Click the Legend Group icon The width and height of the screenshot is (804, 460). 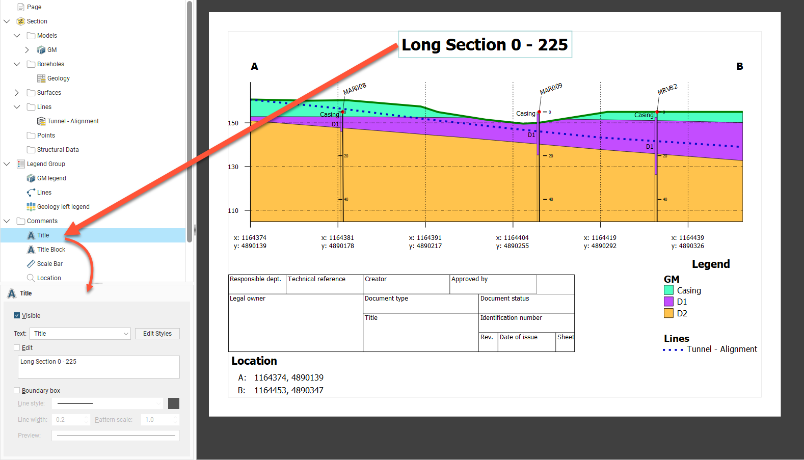click(21, 164)
